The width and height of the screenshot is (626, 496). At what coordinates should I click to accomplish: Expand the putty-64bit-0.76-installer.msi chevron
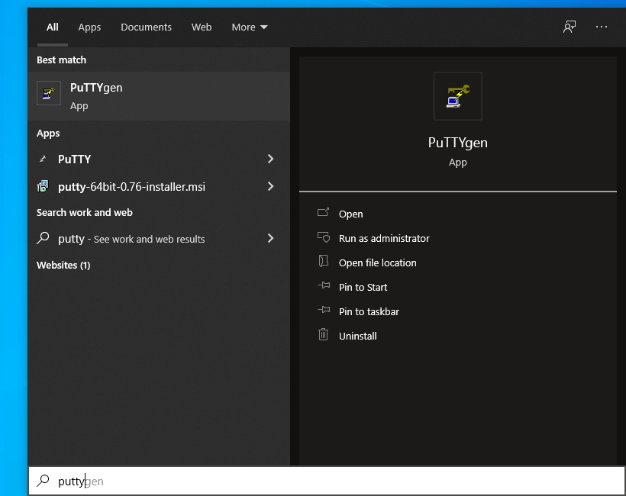point(270,187)
